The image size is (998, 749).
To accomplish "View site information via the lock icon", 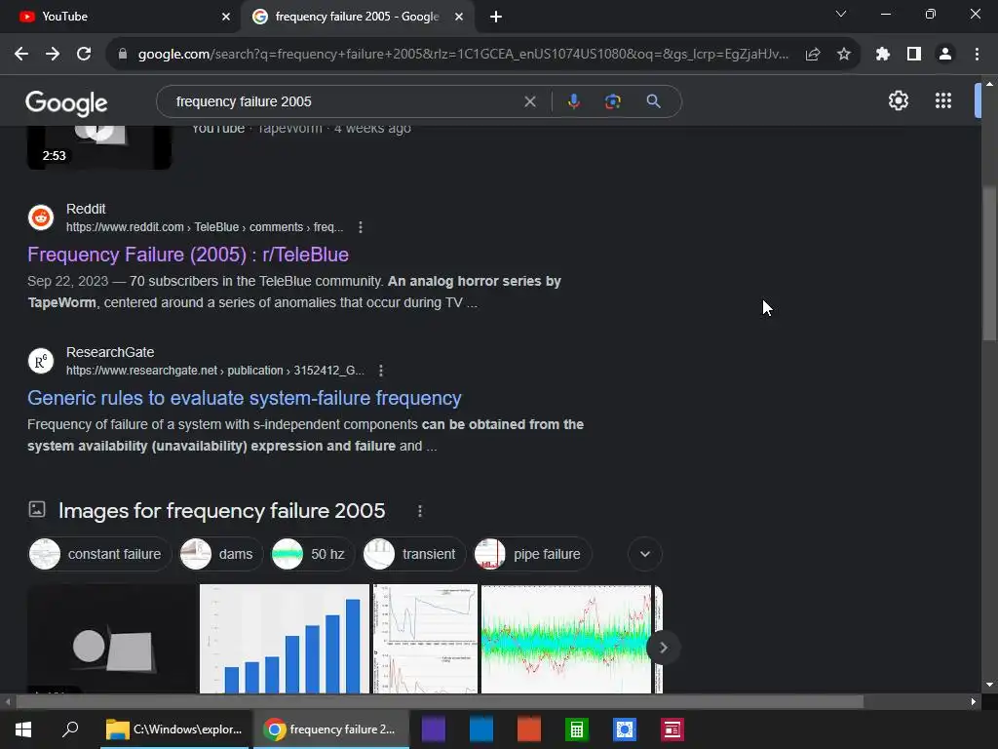I will pos(123,55).
